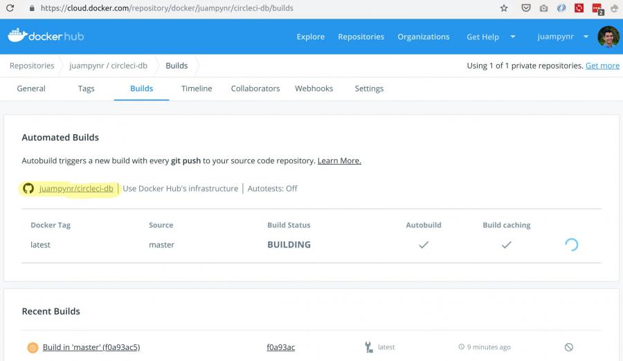This screenshot has height=361, width=623.
Task: Click the 'Autotests: Off' text
Action: coord(272,188)
